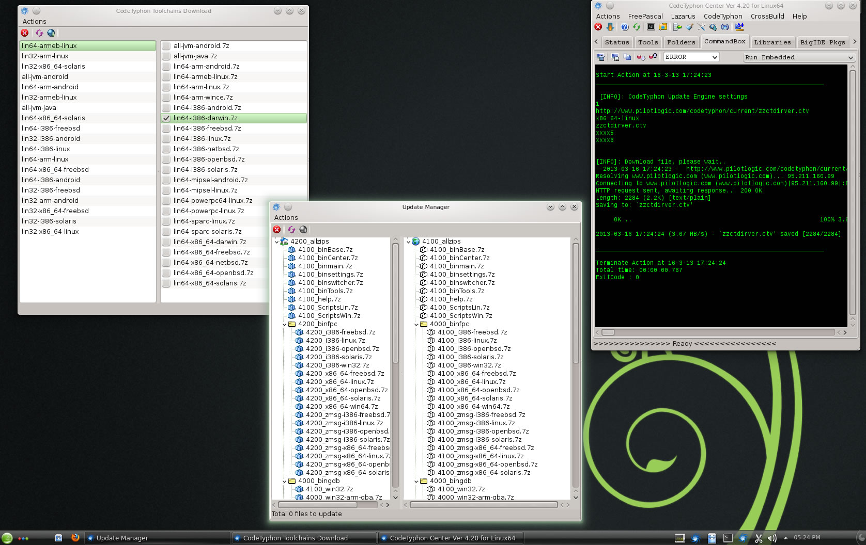
Task: Collapse left pane 4000_bingdb folder node
Action: pyautogui.click(x=285, y=481)
